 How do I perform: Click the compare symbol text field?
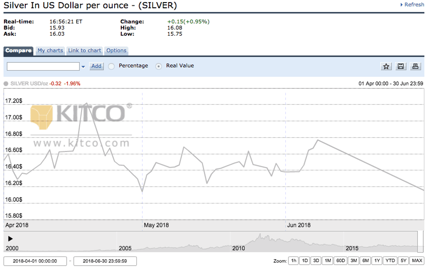tap(43, 66)
